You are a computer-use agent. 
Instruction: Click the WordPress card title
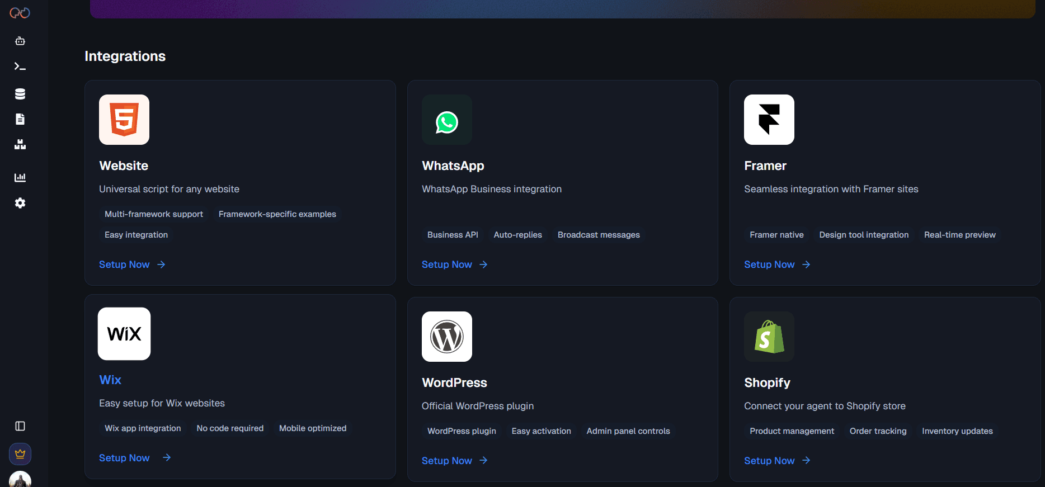click(x=454, y=383)
